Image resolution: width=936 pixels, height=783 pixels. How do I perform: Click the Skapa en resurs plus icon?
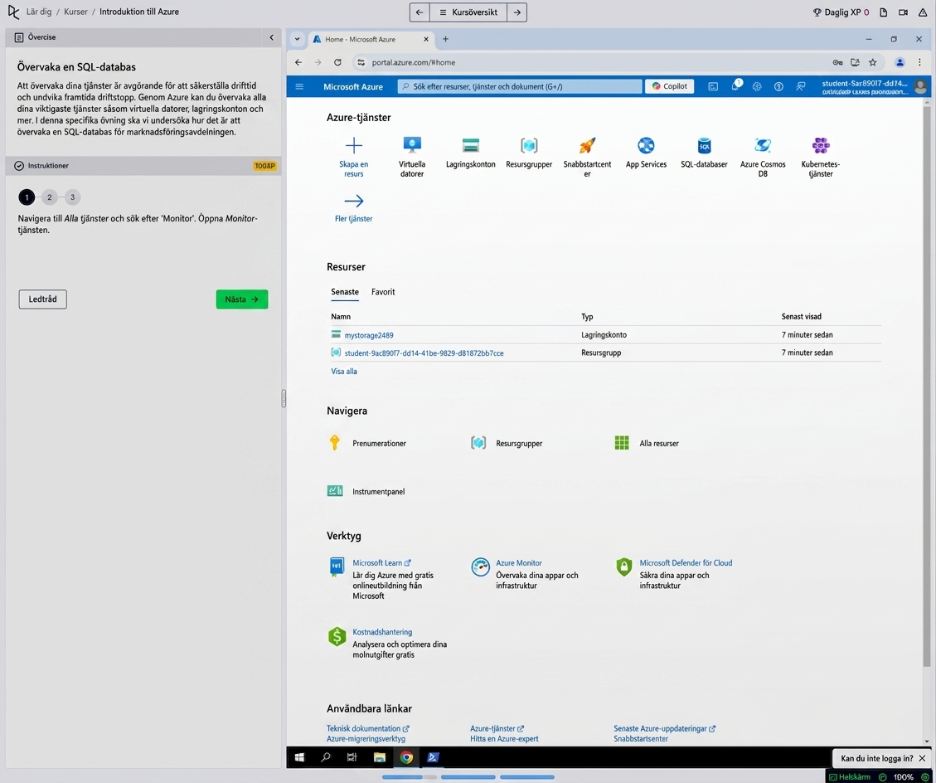click(353, 145)
